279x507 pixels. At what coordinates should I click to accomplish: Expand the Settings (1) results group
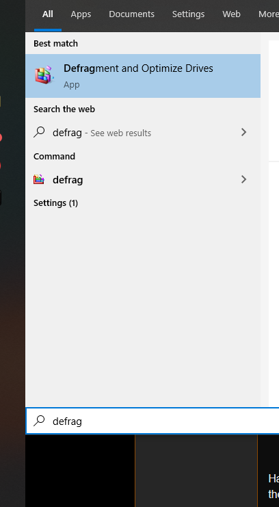click(x=55, y=203)
